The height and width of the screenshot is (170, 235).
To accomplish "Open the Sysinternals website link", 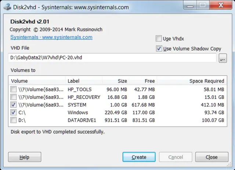I will pos(51,37).
